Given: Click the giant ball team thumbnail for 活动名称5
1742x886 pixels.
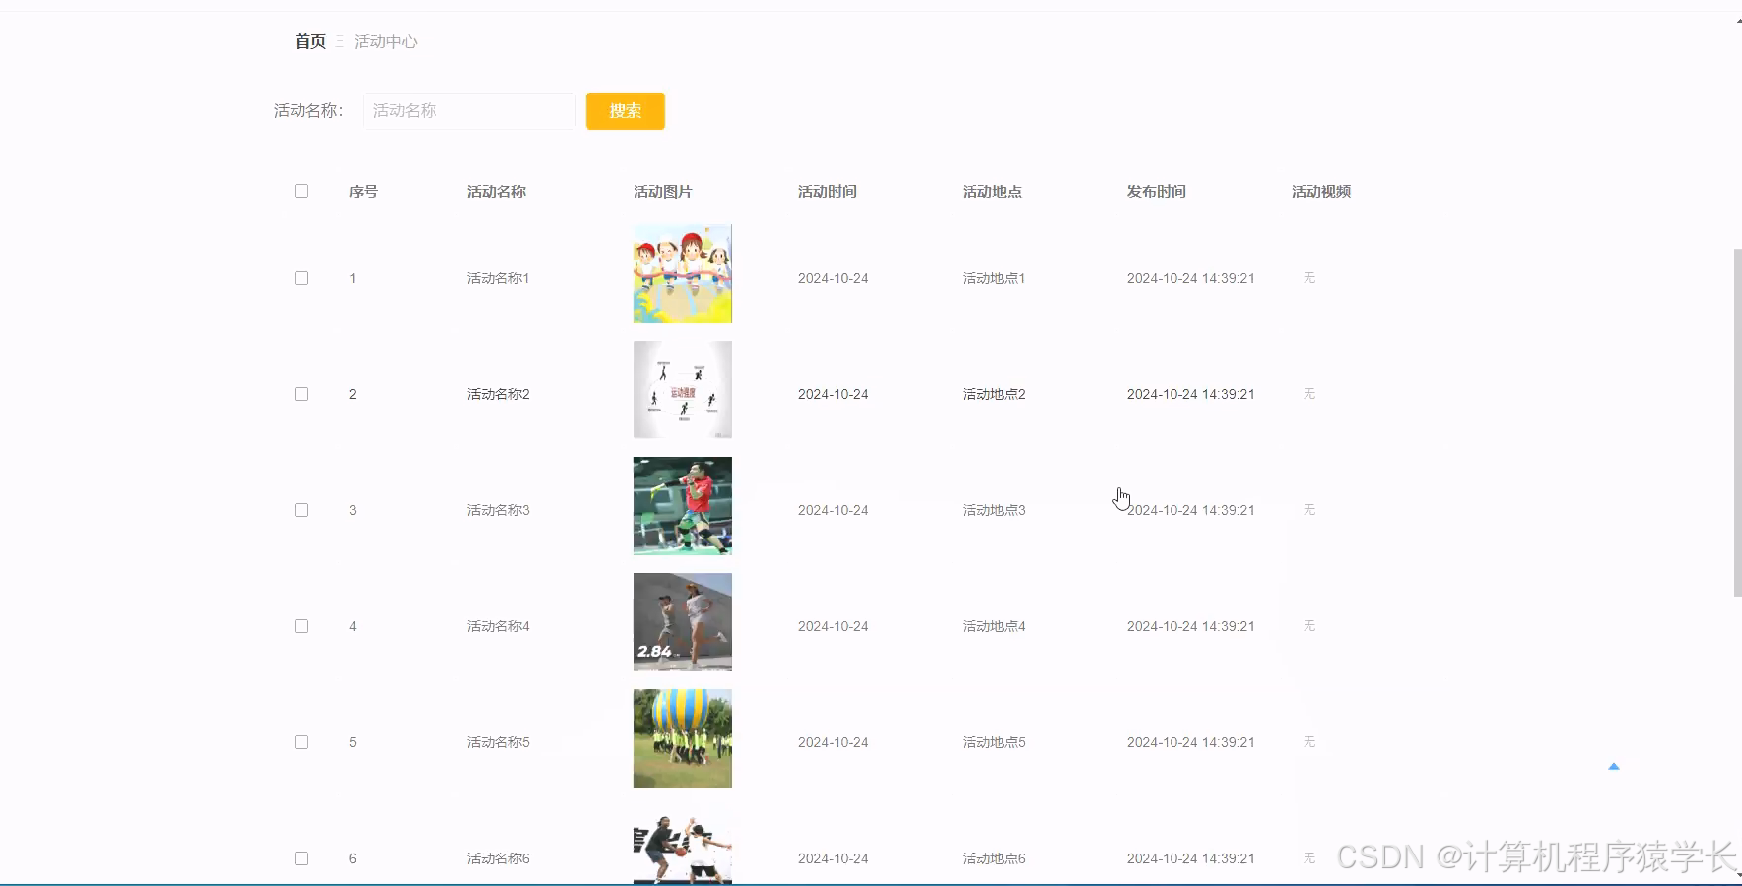Looking at the screenshot, I should point(682,737).
